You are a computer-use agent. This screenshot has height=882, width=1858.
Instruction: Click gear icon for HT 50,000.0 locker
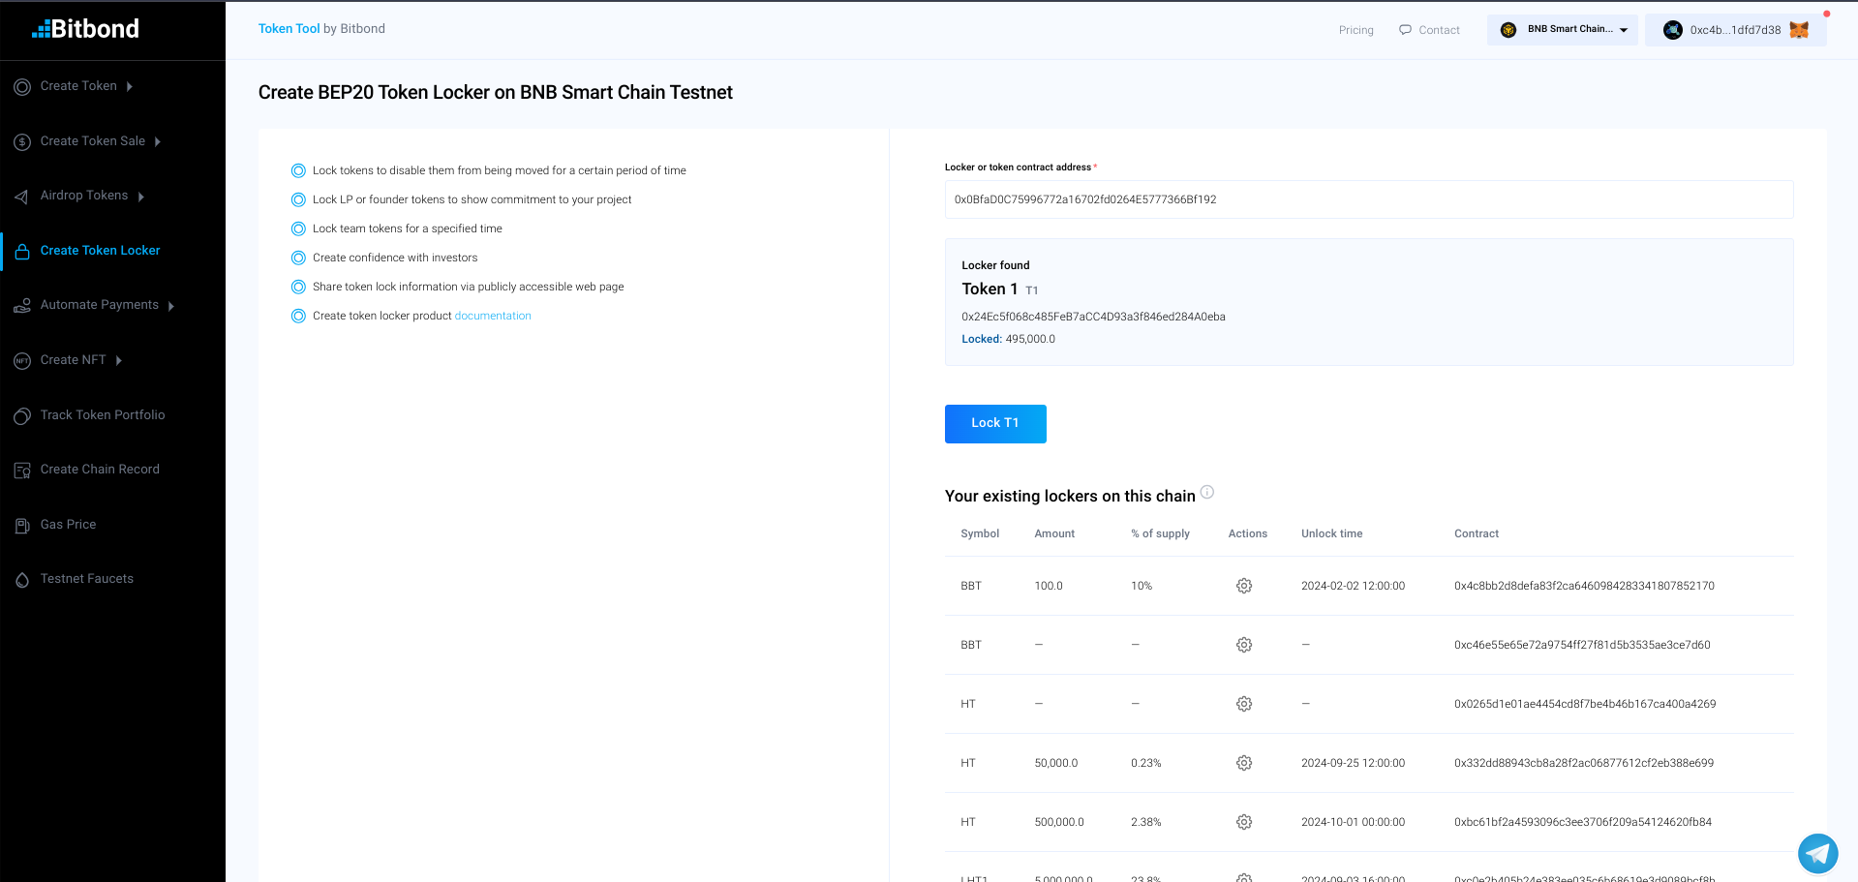click(1244, 763)
